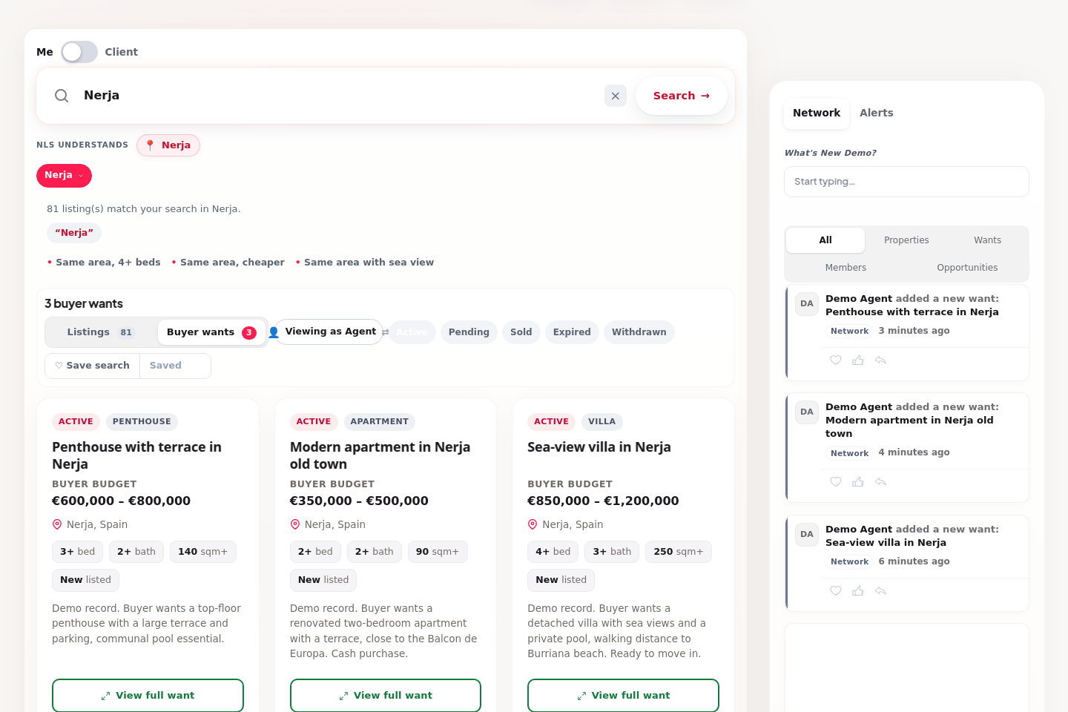1068x712 pixels.
Task: Click the 140 sqm+ chip
Action: 203,552
